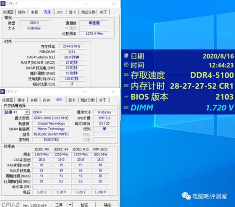Open 关于 tab in upper CPU-Z window

[x=103, y=12]
